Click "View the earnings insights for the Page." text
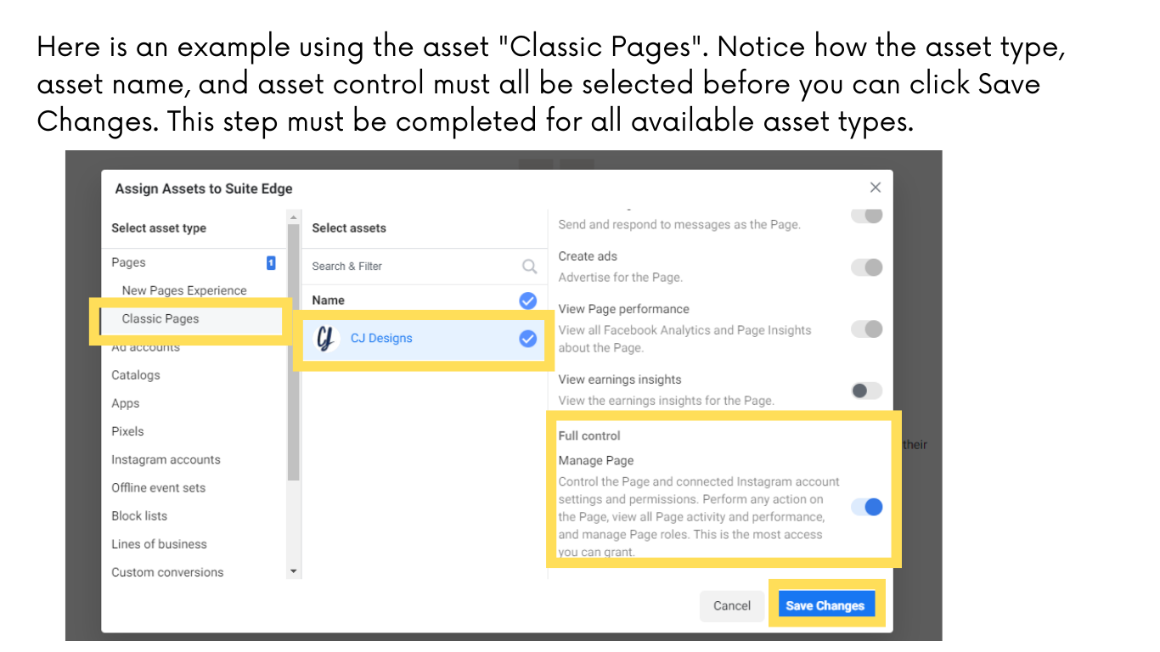The image size is (1160, 652). tap(667, 401)
